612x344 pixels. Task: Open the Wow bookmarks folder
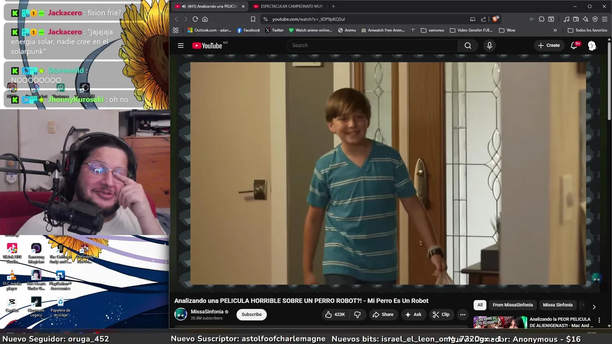(x=507, y=30)
